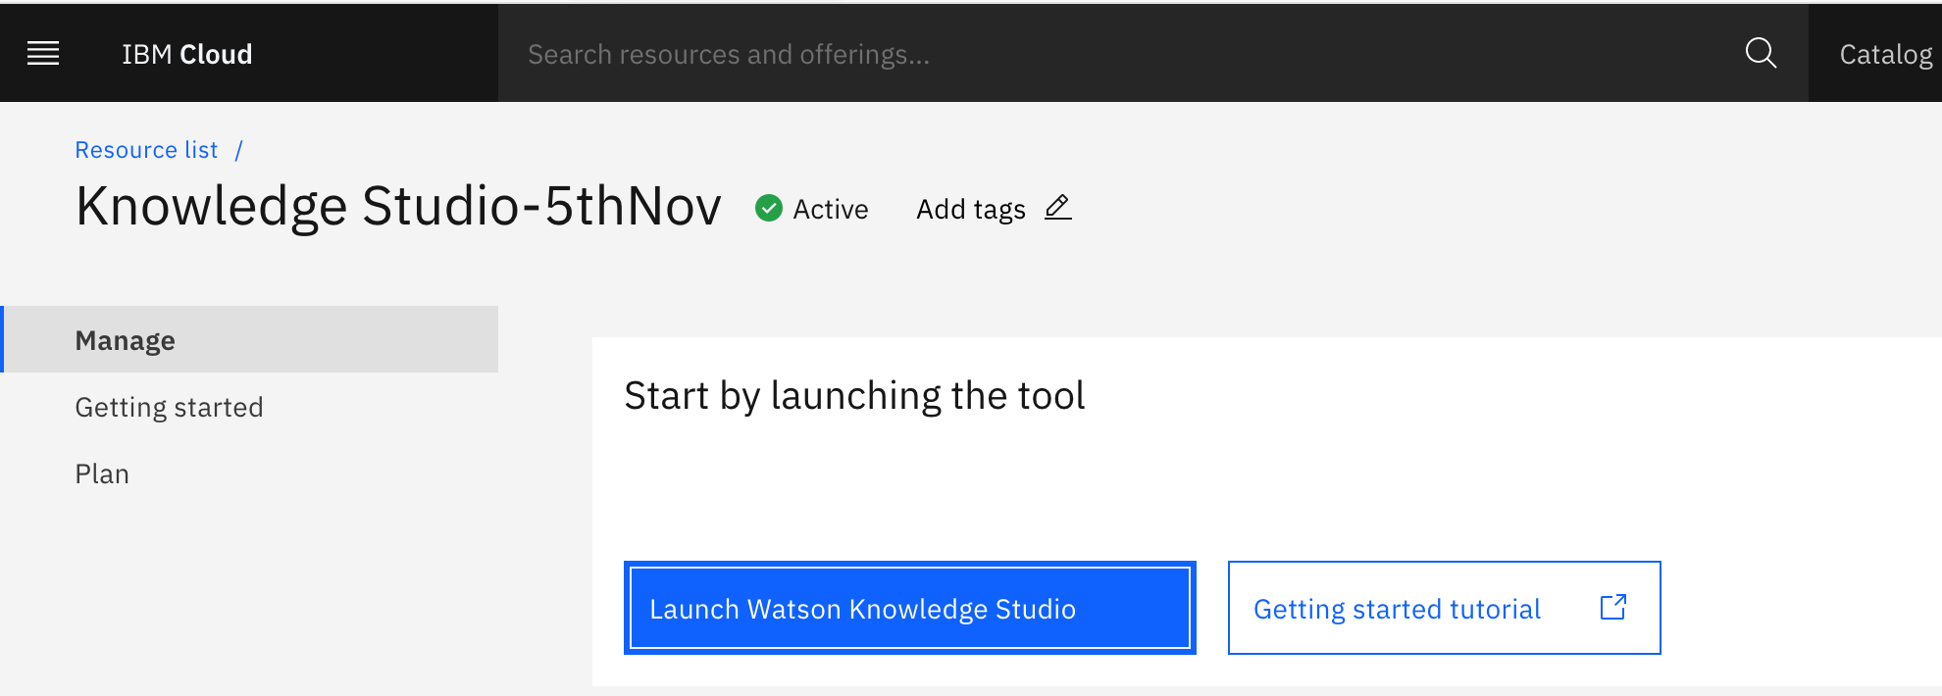Image resolution: width=1942 pixels, height=696 pixels.
Task: Launch Watson Knowledge Studio
Action: (x=909, y=608)
